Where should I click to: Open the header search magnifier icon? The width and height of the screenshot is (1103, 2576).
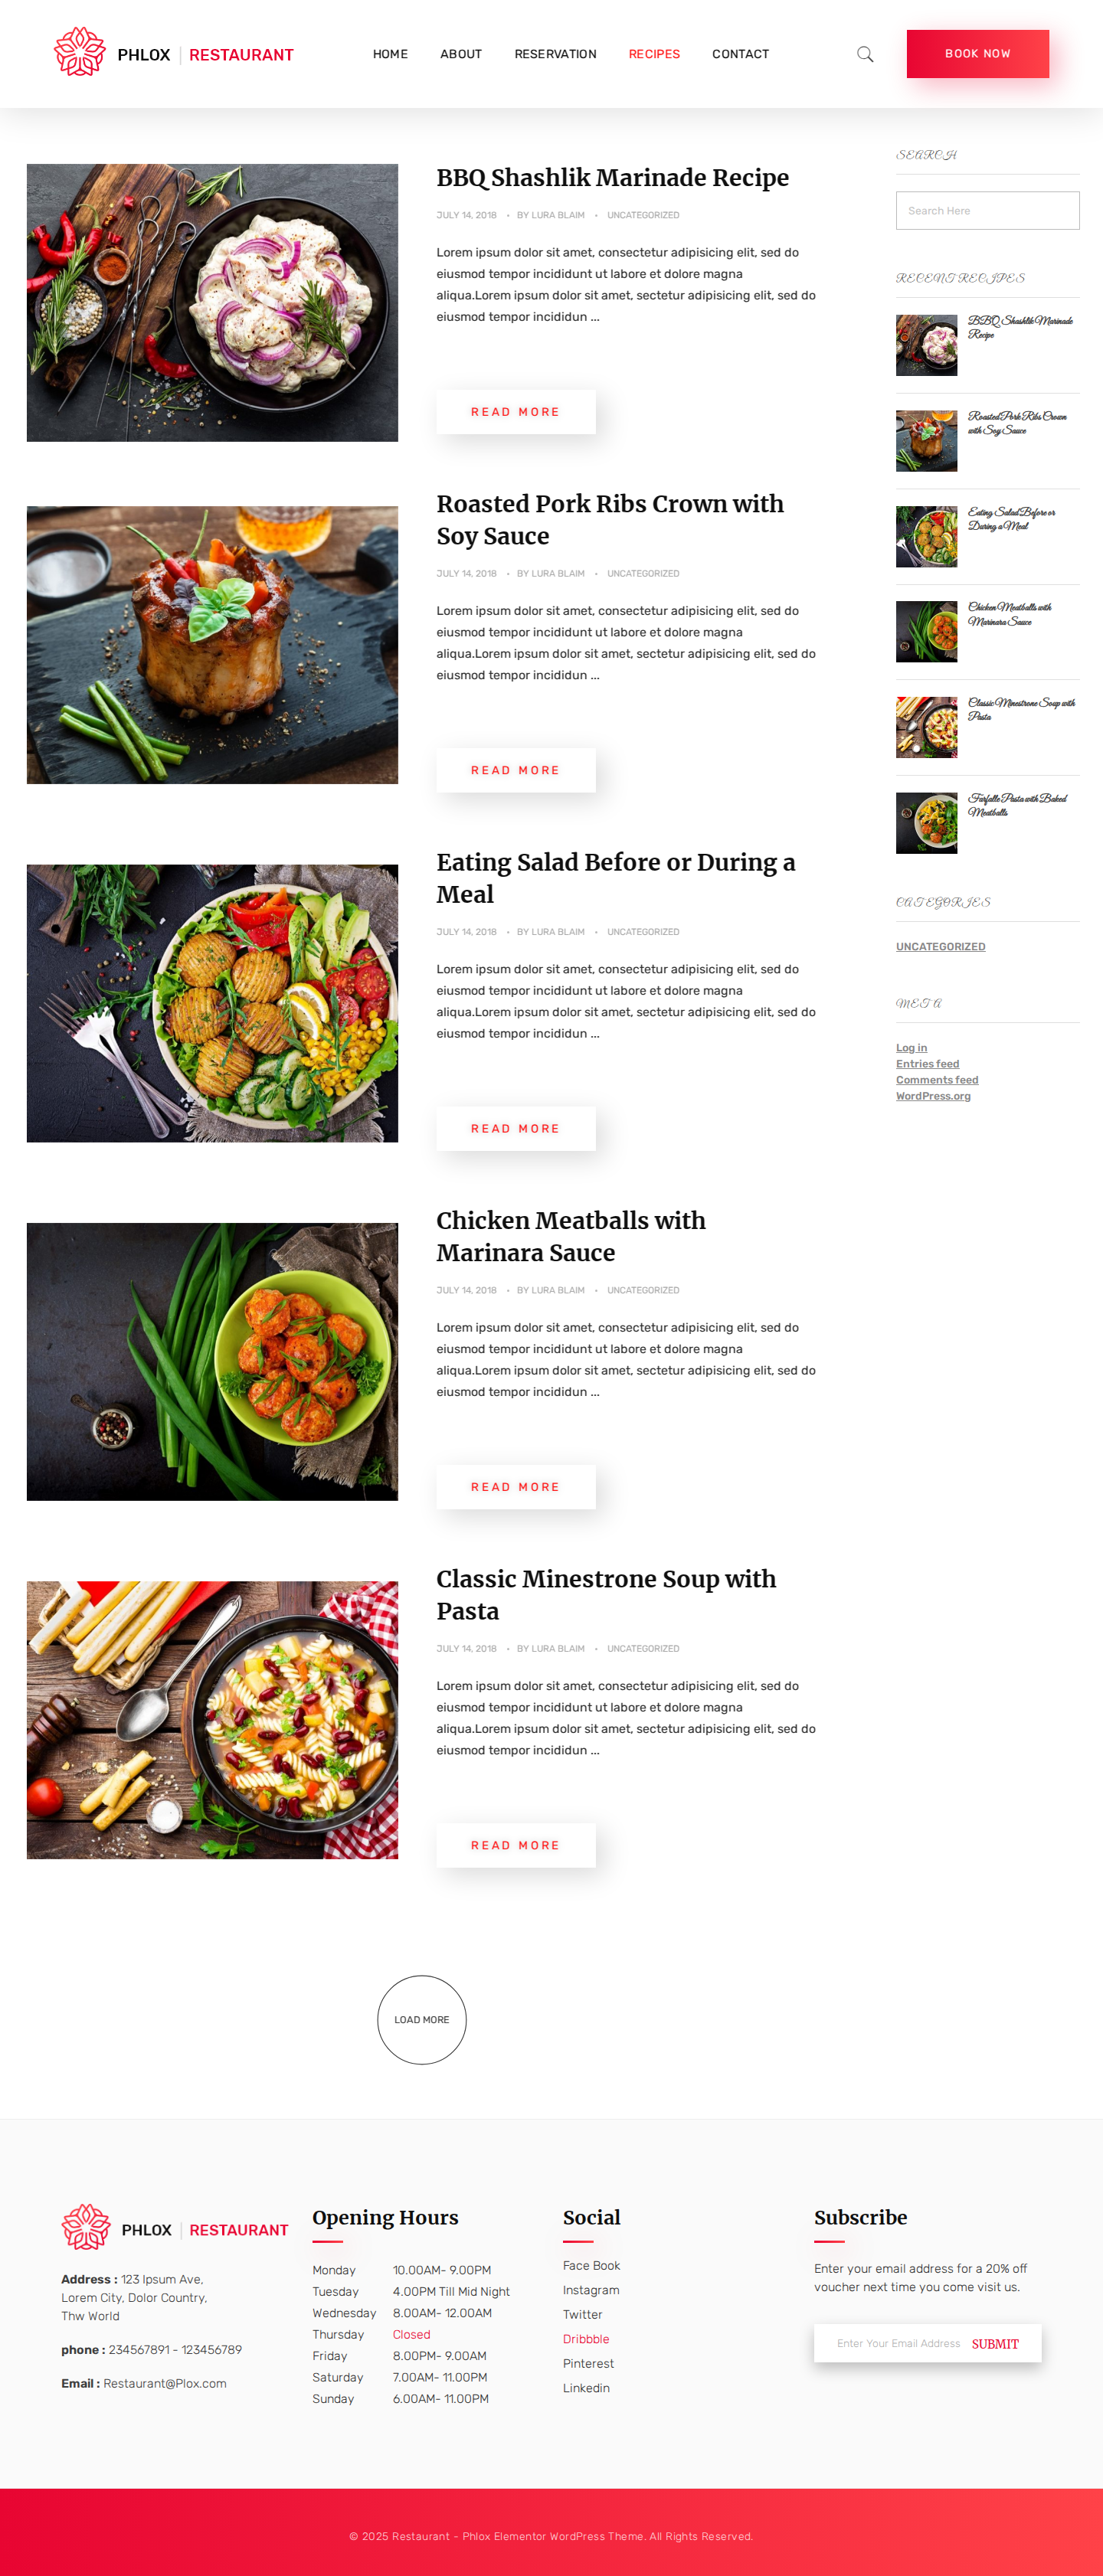tap(865, 54)
